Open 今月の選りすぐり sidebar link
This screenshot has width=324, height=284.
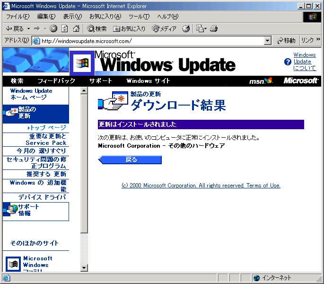[x=41, y=151]
